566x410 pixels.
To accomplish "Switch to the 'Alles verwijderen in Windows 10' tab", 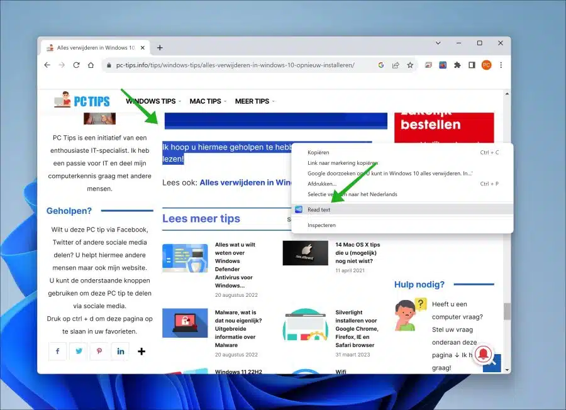I will 96,48.
